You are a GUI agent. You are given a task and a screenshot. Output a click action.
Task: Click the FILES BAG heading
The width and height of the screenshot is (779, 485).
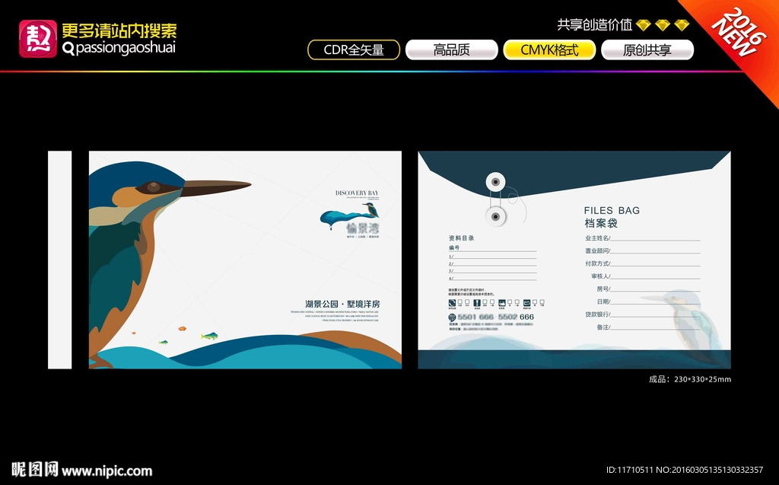click(612, 210)
